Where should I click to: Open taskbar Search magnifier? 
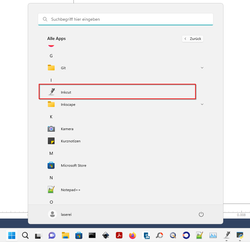pyautogui.click(x=25, y=235)
